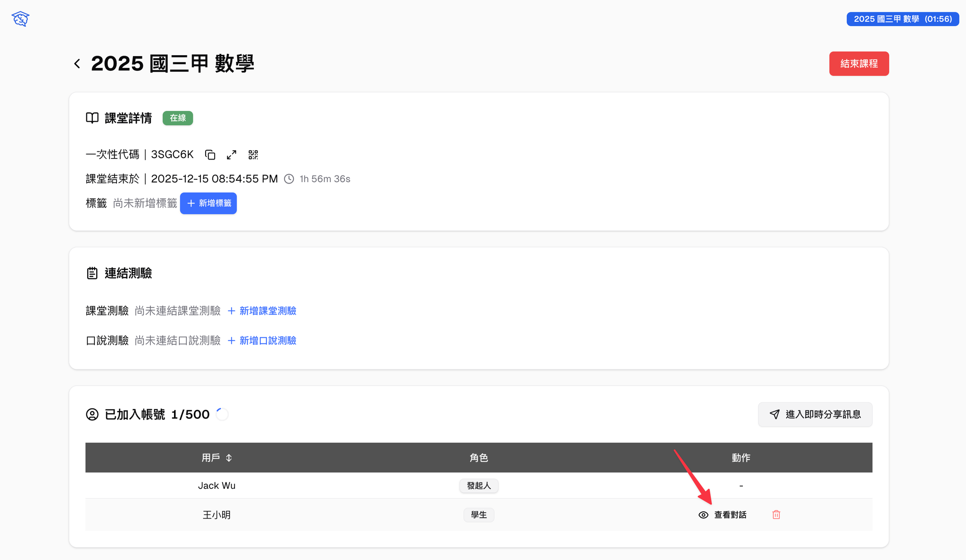Click the 結束課程 red button
The height and width of the screenshot is (560, 966).
[859, 64]
